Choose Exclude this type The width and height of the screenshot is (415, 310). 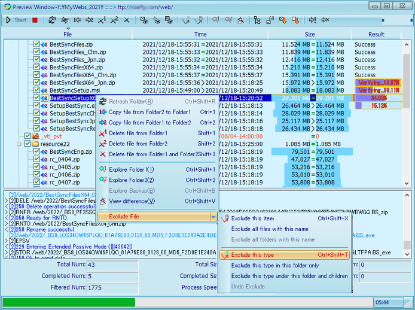tap(285, 255)
